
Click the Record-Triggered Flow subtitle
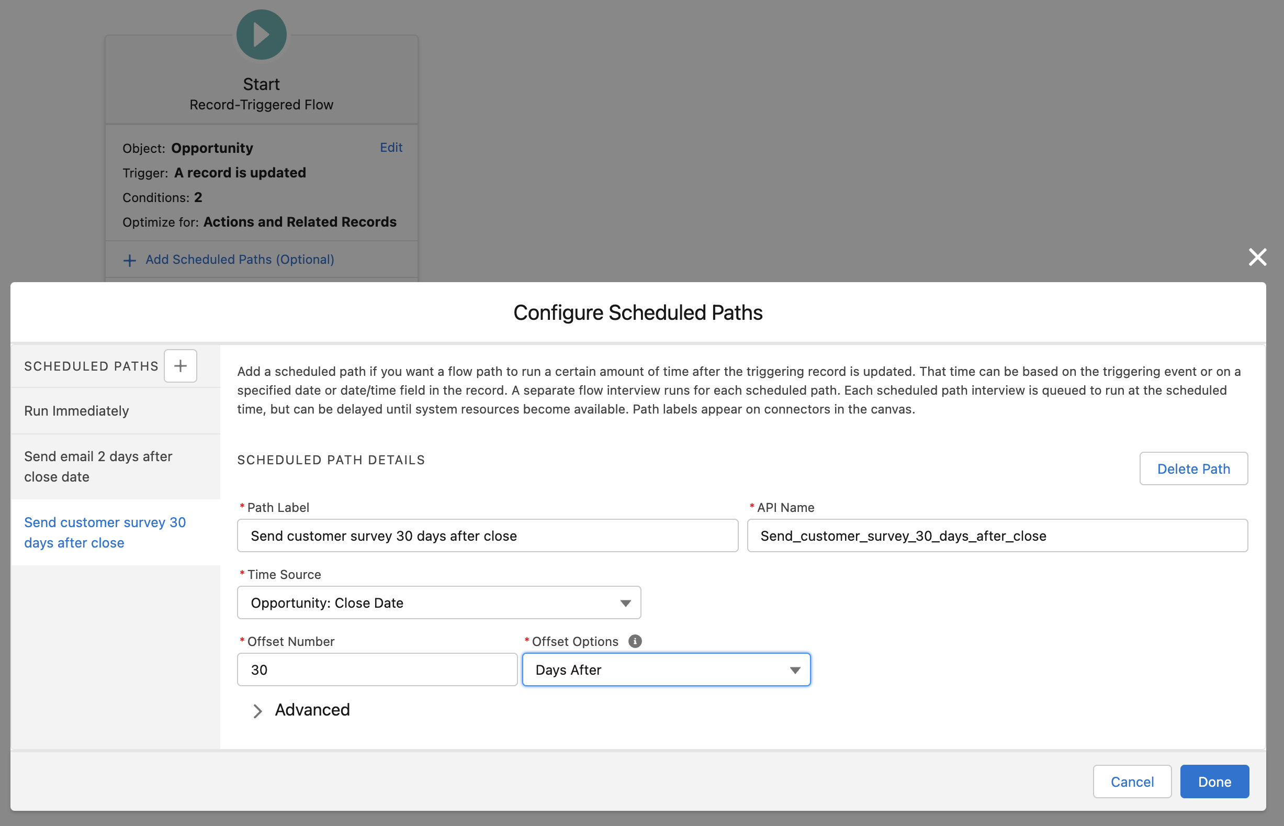[x=261, y=105]
